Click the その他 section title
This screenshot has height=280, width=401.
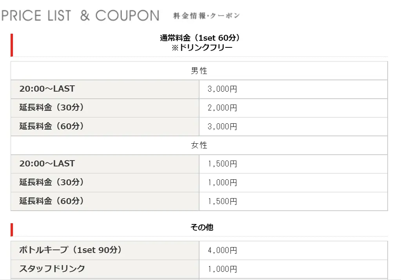point(202,227)
